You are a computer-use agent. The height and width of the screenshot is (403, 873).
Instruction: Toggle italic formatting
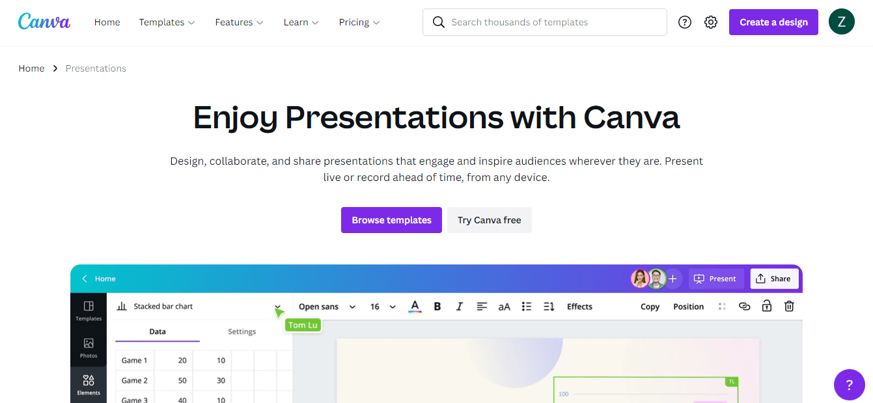pyautogui.click(x=460, y=307)
